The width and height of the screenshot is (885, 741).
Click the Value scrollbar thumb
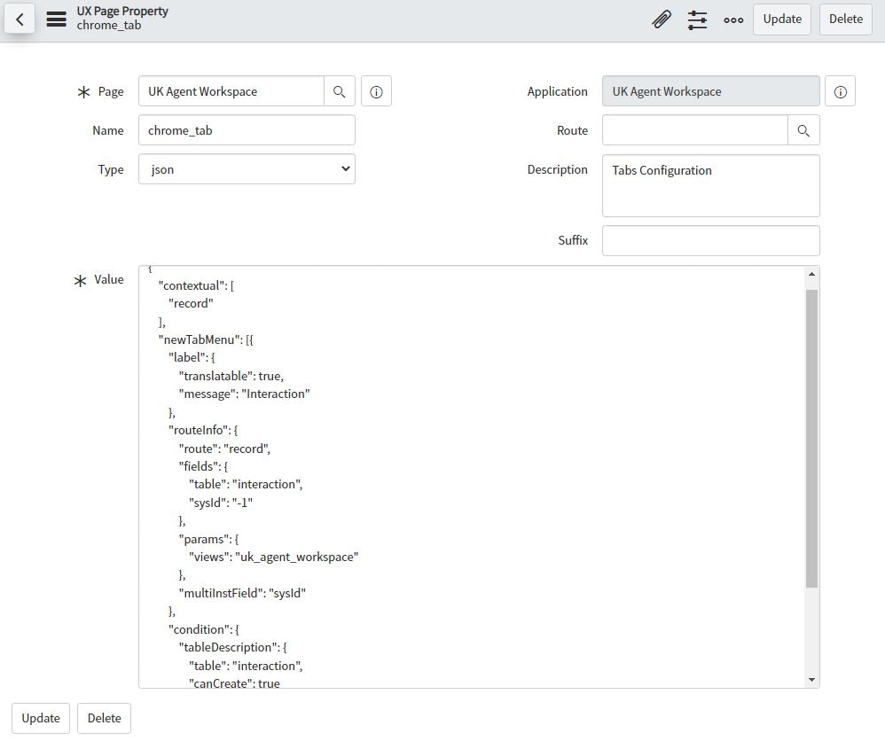point(811,439)
